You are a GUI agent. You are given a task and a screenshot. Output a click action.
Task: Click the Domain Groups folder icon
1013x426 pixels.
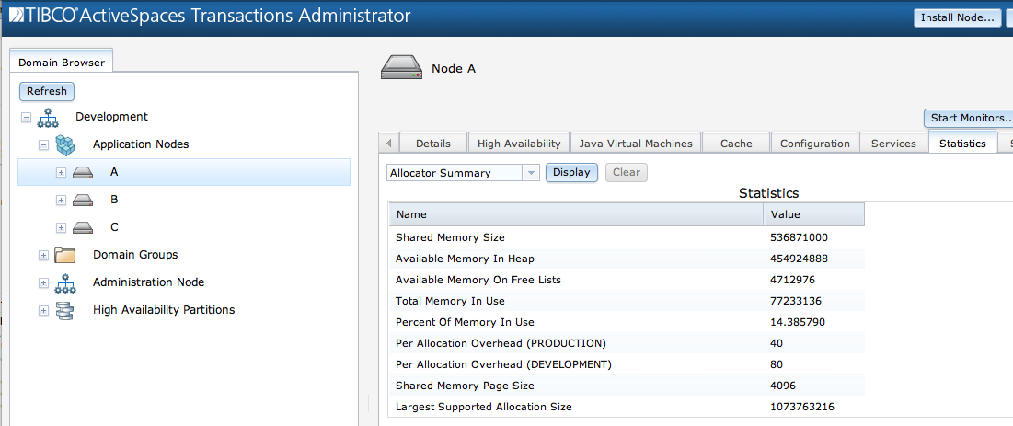[64, 255]
